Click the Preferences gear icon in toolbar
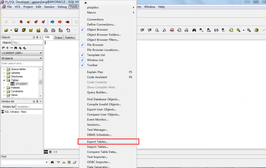This screenshot has height=168, width=266. pyautogui.click(x=256, y=30)
